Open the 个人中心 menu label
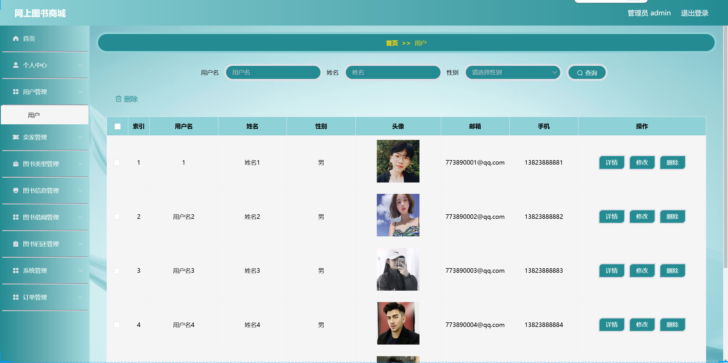This screenshot has width=728, height=363. click(35, 65)
